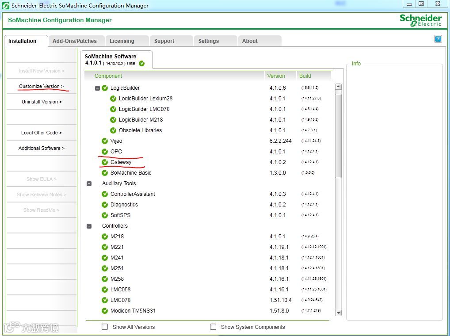The image size is (450, 336).
Task: Click the LMC078 controller check icon
Action: point(105,300)
